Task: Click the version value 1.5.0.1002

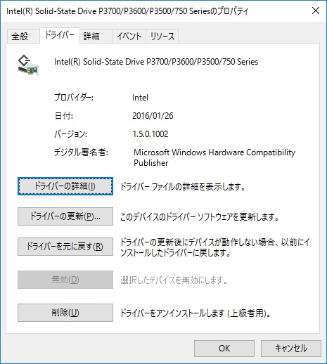Action: [150, 134]
